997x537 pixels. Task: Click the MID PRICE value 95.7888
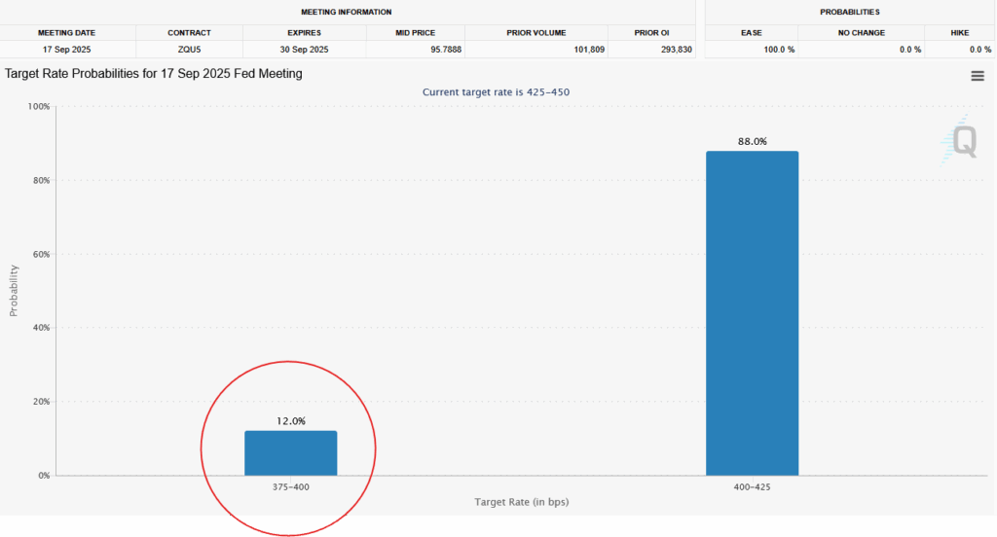[x=443, y=50]
